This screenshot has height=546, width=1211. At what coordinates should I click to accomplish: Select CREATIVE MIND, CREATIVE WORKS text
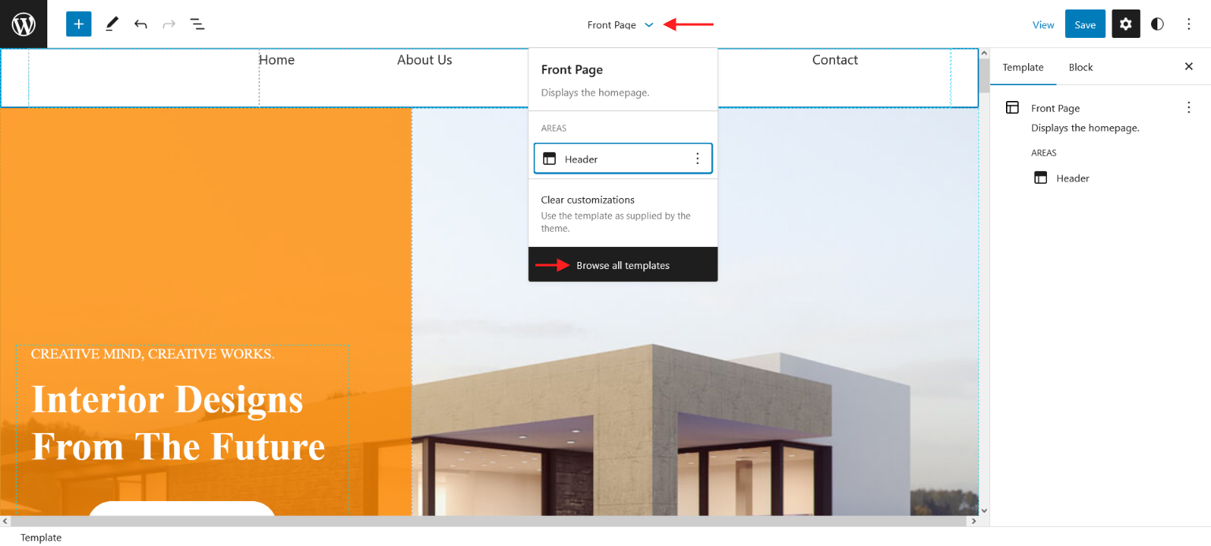(x=153, y=353)
